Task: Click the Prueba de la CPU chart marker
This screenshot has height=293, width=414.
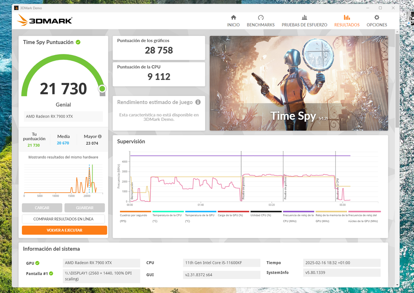Action: pos(337,189)
